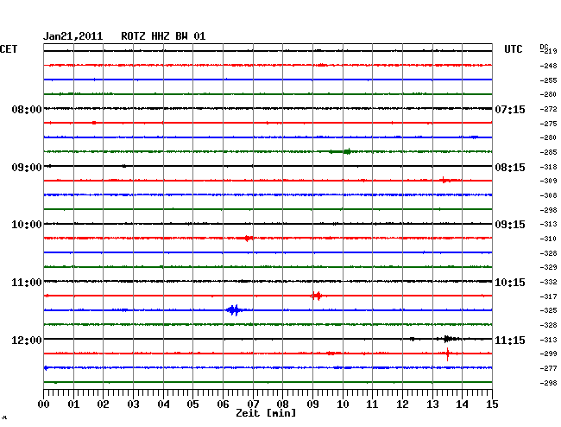Click the 05 minute axis label
Viewport: 561px width, 427px height.
click(x=192, y=404)
